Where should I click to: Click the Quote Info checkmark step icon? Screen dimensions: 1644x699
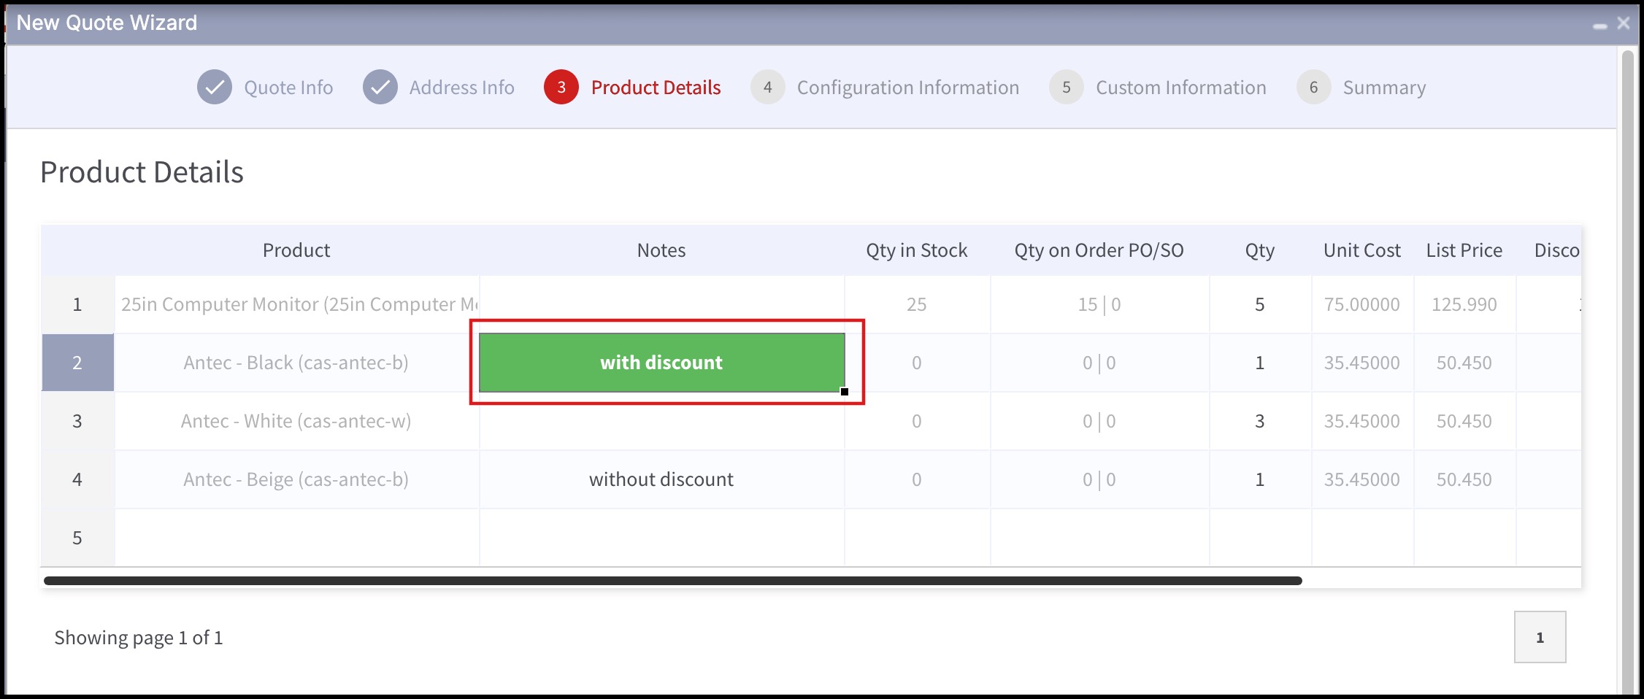click(x=215, y=88)
